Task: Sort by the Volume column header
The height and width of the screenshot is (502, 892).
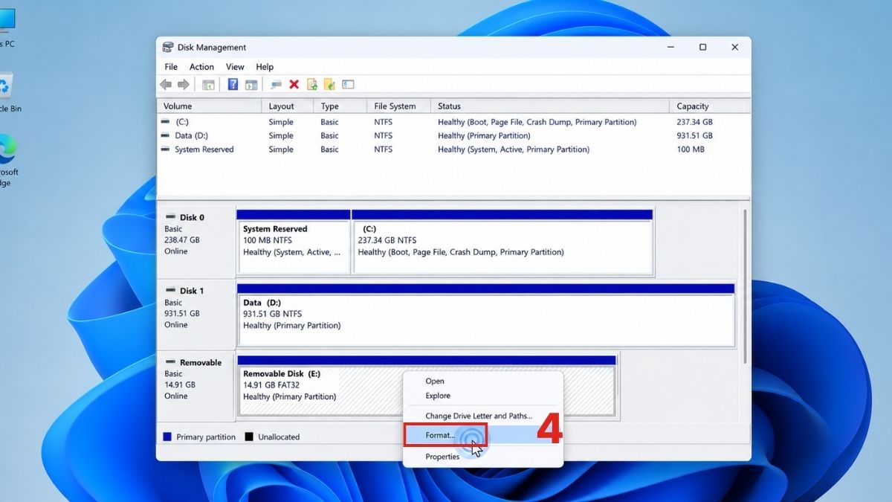Action: point(210,106)
